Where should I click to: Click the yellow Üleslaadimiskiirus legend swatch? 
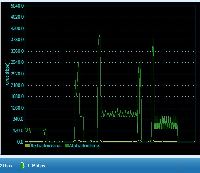pos(27,146)
